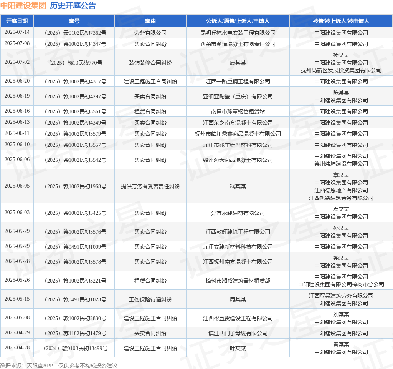Viewport: 393px width, 369px height.
Task: Select the date 2025-06-13
Action: pos(17,122)
